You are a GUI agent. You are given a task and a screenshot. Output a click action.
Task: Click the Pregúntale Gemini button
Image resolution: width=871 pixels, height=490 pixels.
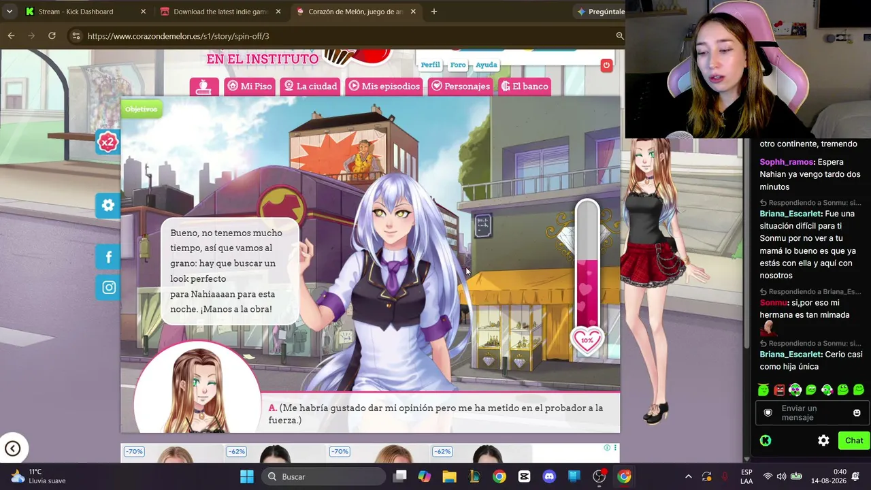(x=600, y=12)
